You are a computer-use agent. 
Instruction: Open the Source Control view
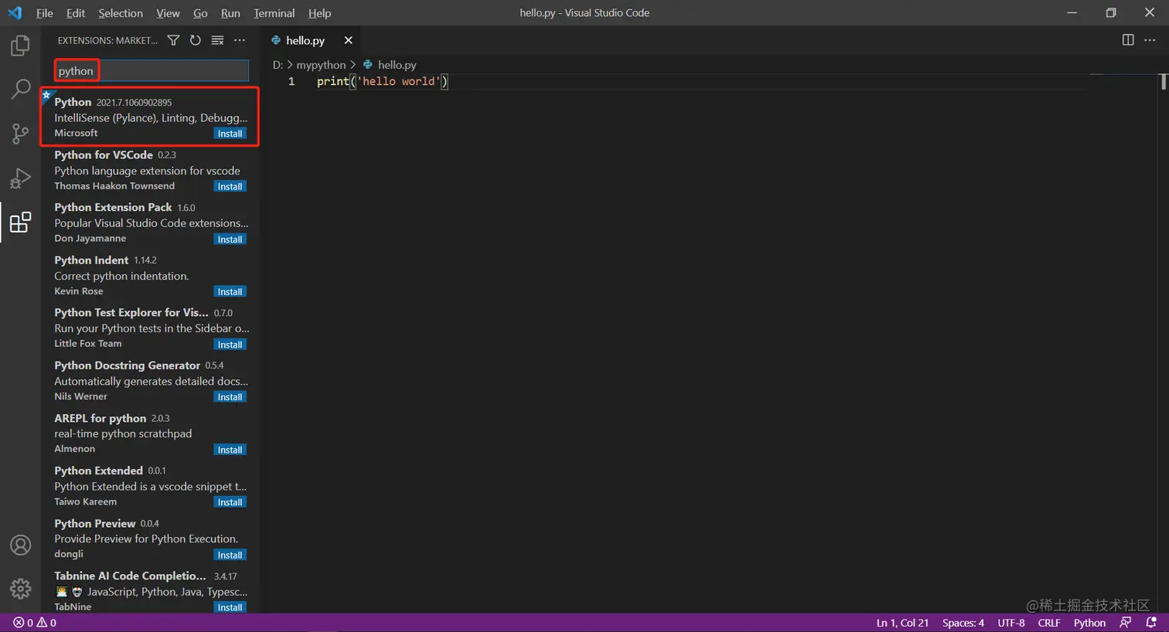pyautogui.click(x=20, y=133)
